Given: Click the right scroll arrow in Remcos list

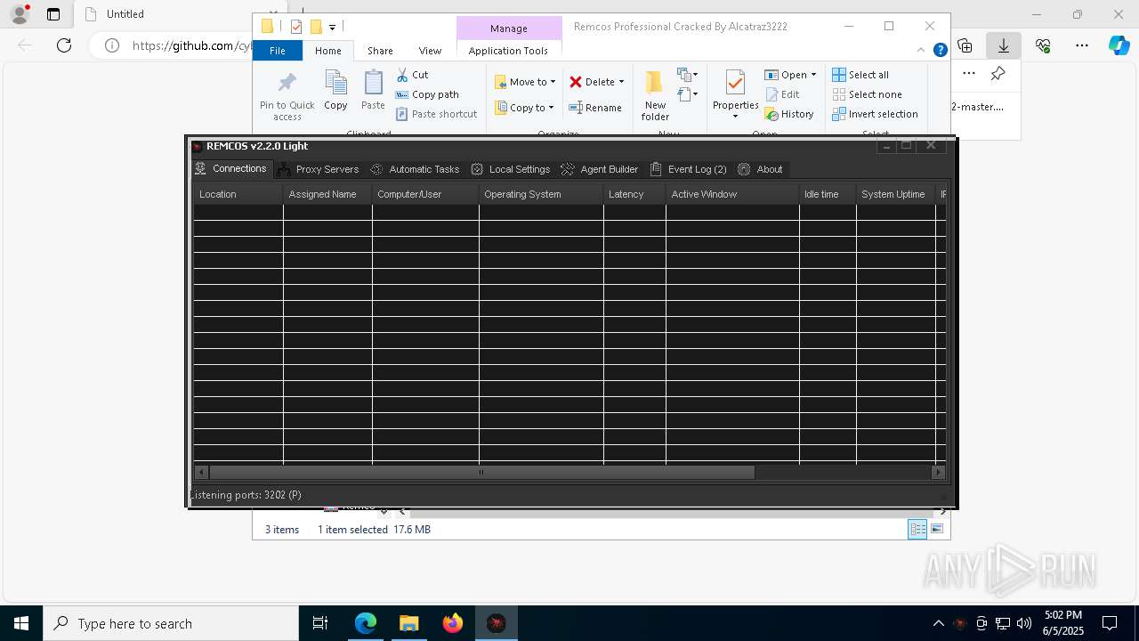Looking at the screenshot, I should [938, 473].
